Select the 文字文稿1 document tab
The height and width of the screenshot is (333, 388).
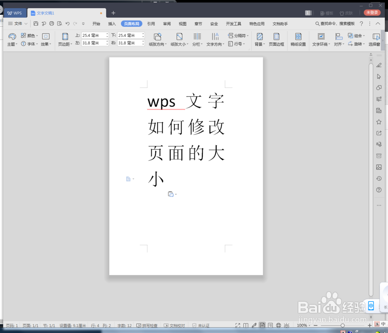pyautogui.click(x=67, y=13)
